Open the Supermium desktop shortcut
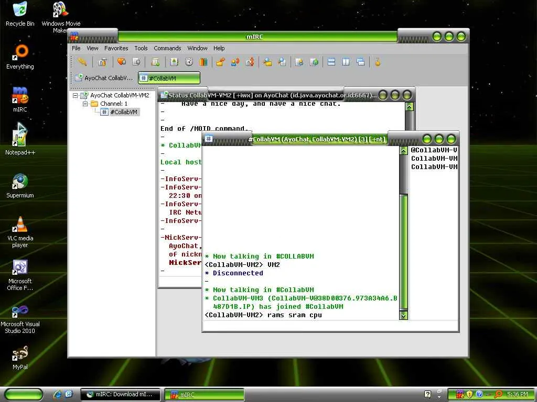 pyautogui.click(x=20, y=186)
